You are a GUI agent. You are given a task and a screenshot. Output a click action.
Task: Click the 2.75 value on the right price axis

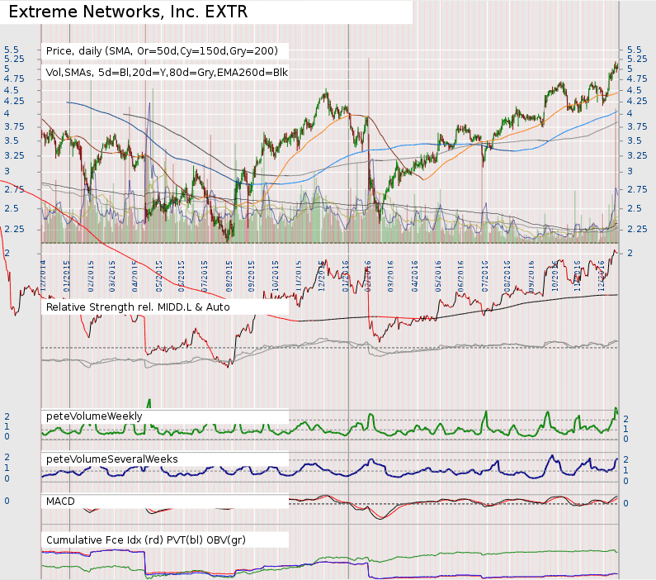(637, 189)
